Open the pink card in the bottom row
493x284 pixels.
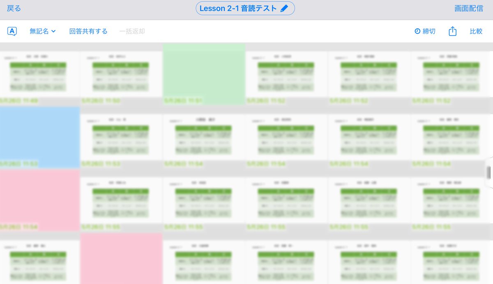tap(121, 258)
